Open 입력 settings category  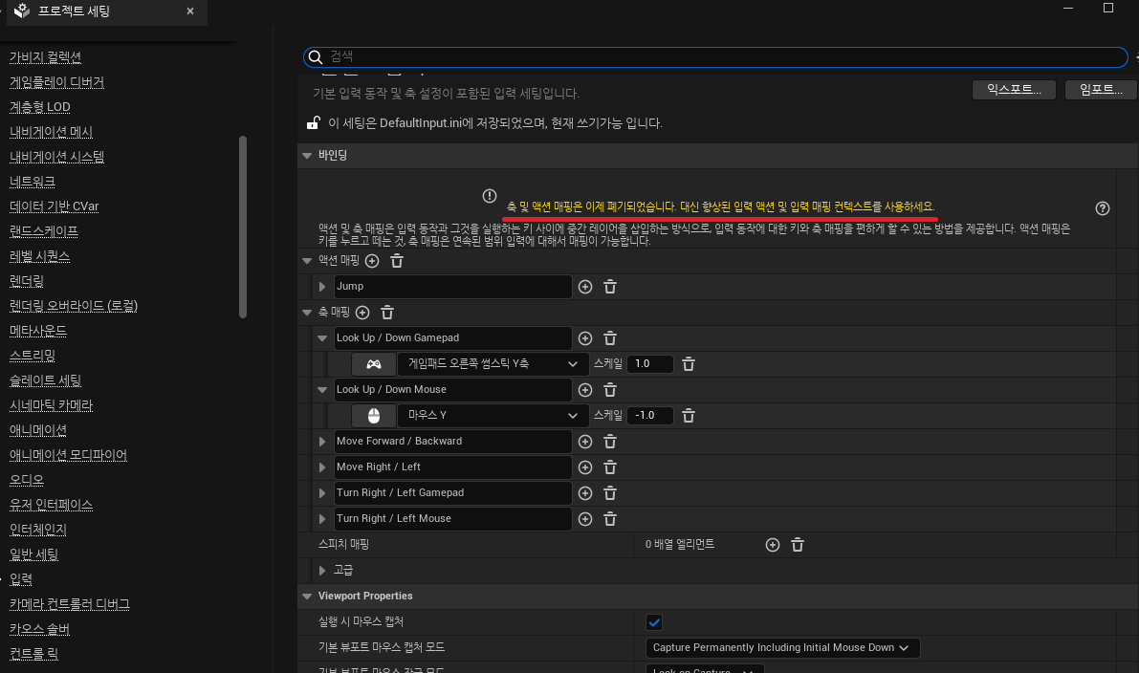[21, 579]
